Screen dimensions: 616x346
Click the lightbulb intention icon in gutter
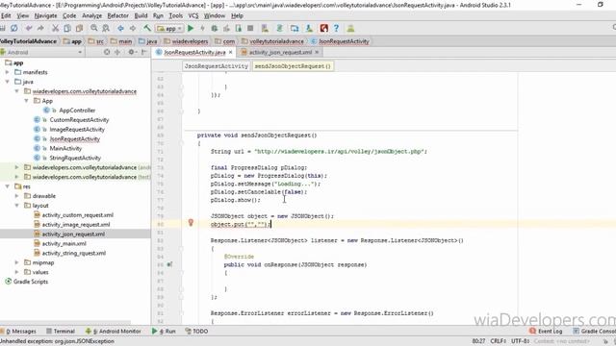click(x=191, y=223)
